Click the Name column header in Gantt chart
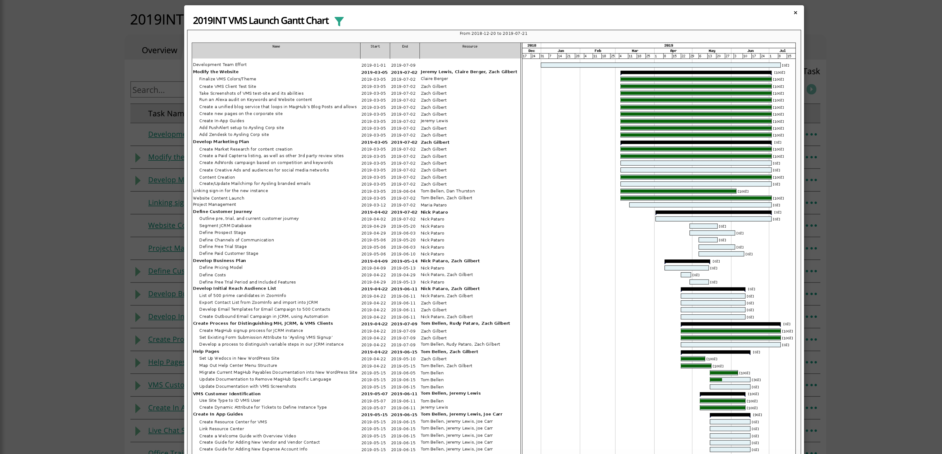Viewport: 942px width, 454px height. coord(276,51)
